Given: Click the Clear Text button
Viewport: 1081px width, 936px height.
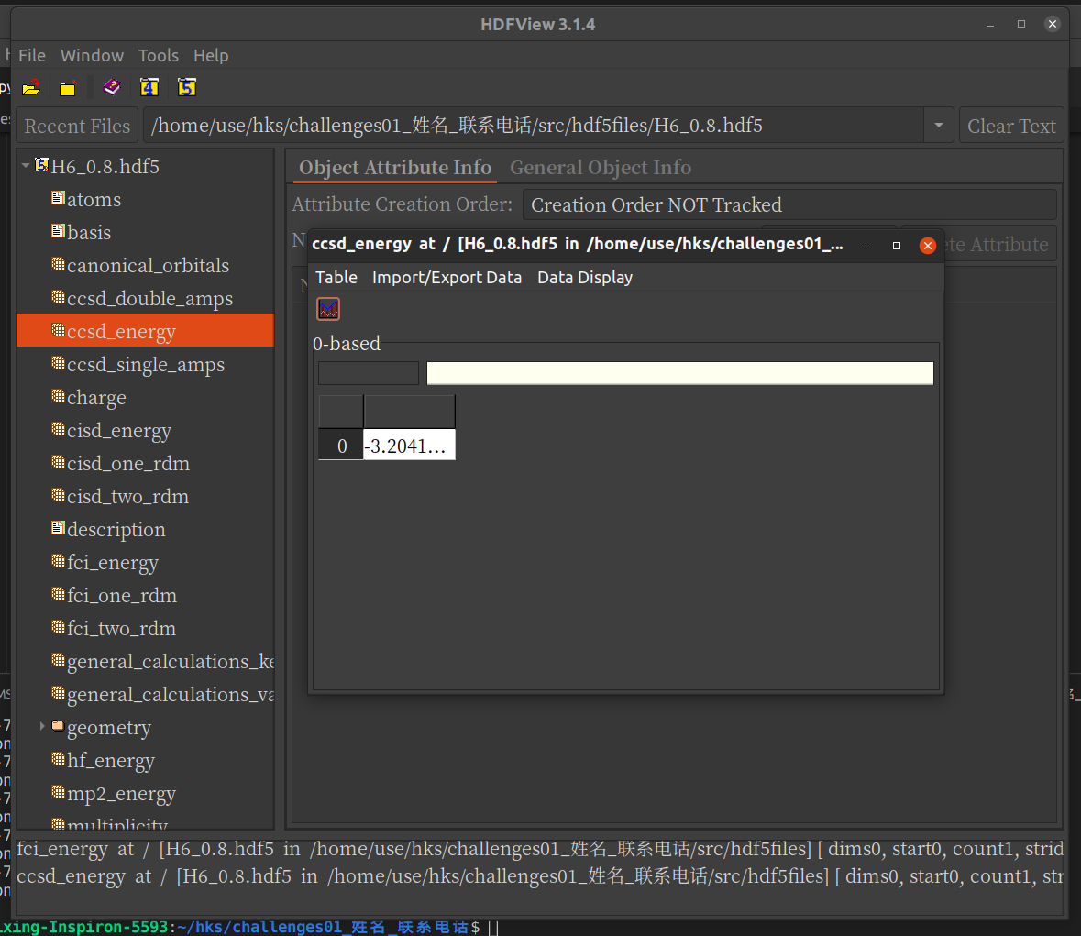Looking at the screenshot, I should [x=1011, y=126].
